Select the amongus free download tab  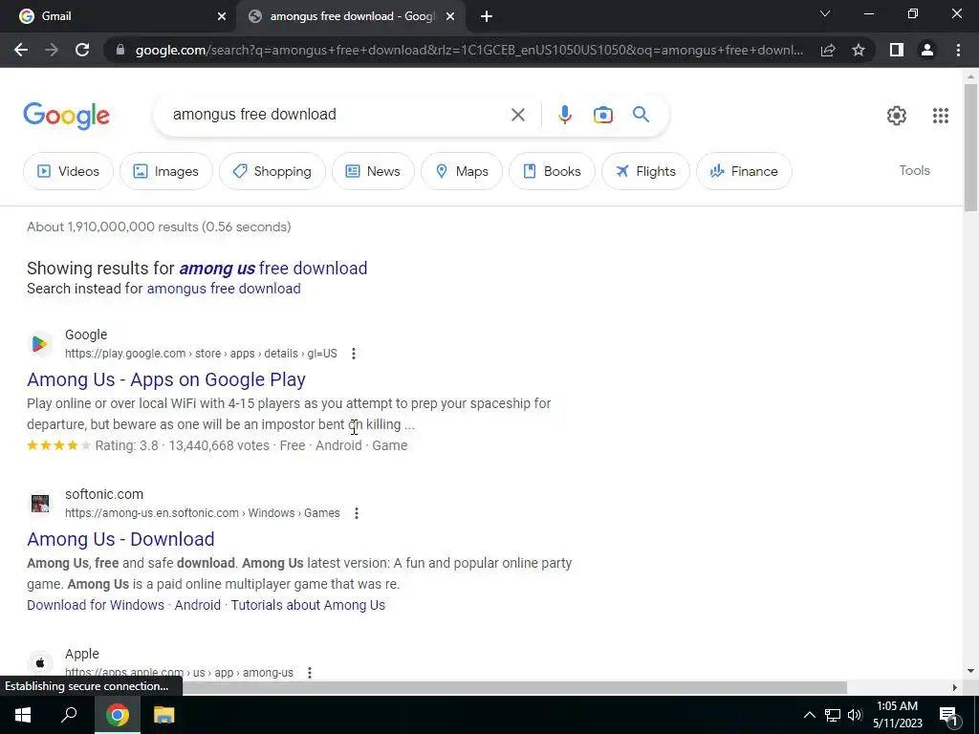351,16
